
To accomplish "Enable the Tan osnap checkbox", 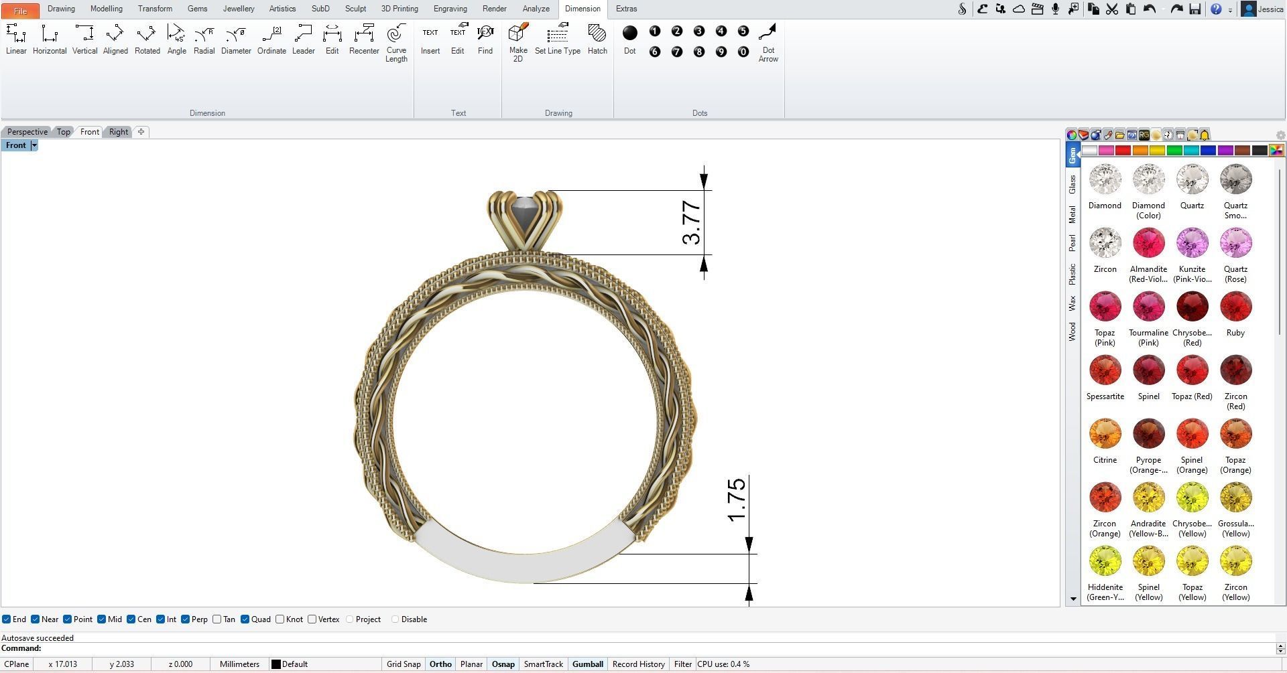I will coord(217,619).
